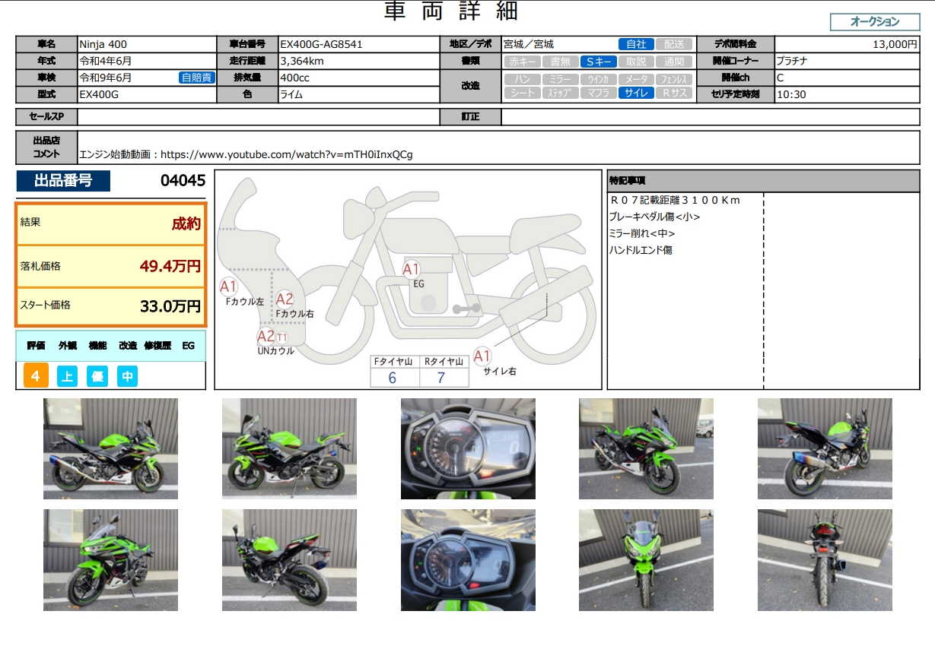Click the オークション button at top right
The height and width of the screenshot is (646, 935).
point(874,22)
